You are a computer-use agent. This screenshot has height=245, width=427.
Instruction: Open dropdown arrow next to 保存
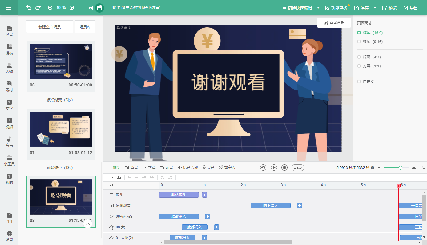tap(375, 8)
